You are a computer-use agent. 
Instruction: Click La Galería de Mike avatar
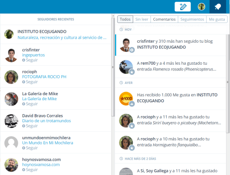[x=11, y=99]
